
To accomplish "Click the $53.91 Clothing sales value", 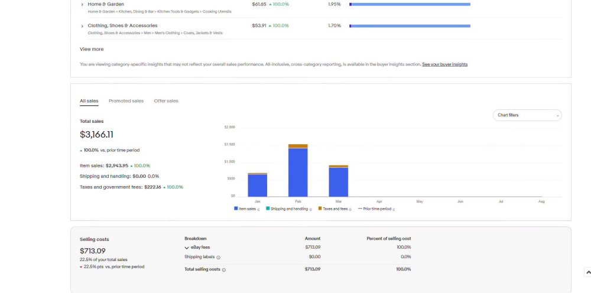I will [259, 25].
